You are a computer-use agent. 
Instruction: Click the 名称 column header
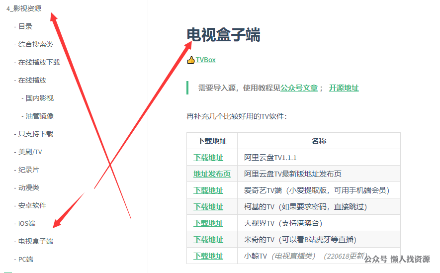pos(319,141)
